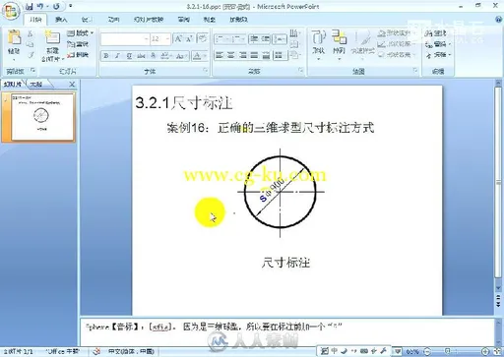
Task: Click the zoom in plus button
Action: click(485, 351)
